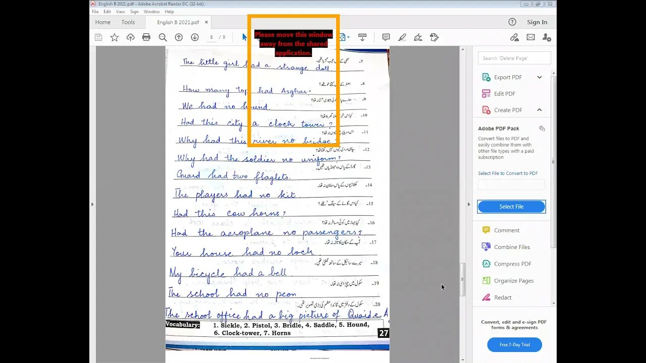Click Select File to Convert to PDF link
The height and width of the screenshot is (363, 646).
pos(508,173)
